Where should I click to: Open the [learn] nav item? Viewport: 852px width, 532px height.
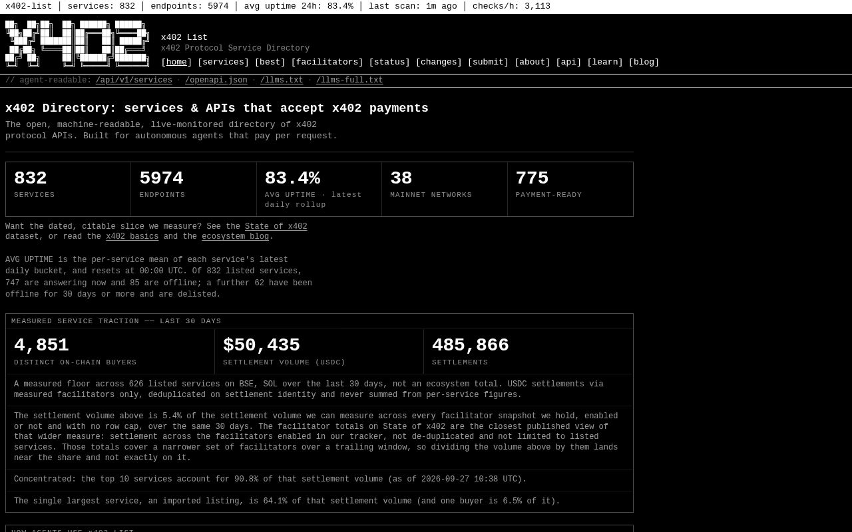605,62
